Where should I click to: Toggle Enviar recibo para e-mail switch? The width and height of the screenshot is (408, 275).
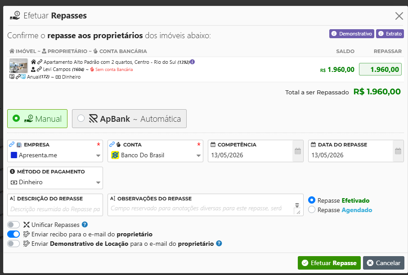click(13, 234)
